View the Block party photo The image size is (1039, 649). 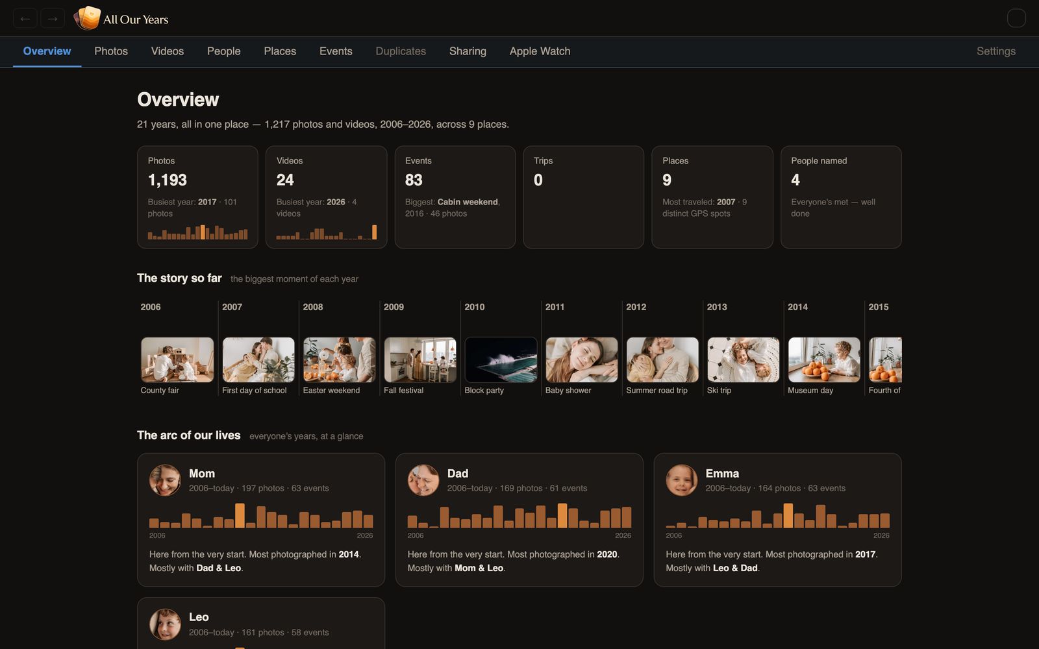501,360
